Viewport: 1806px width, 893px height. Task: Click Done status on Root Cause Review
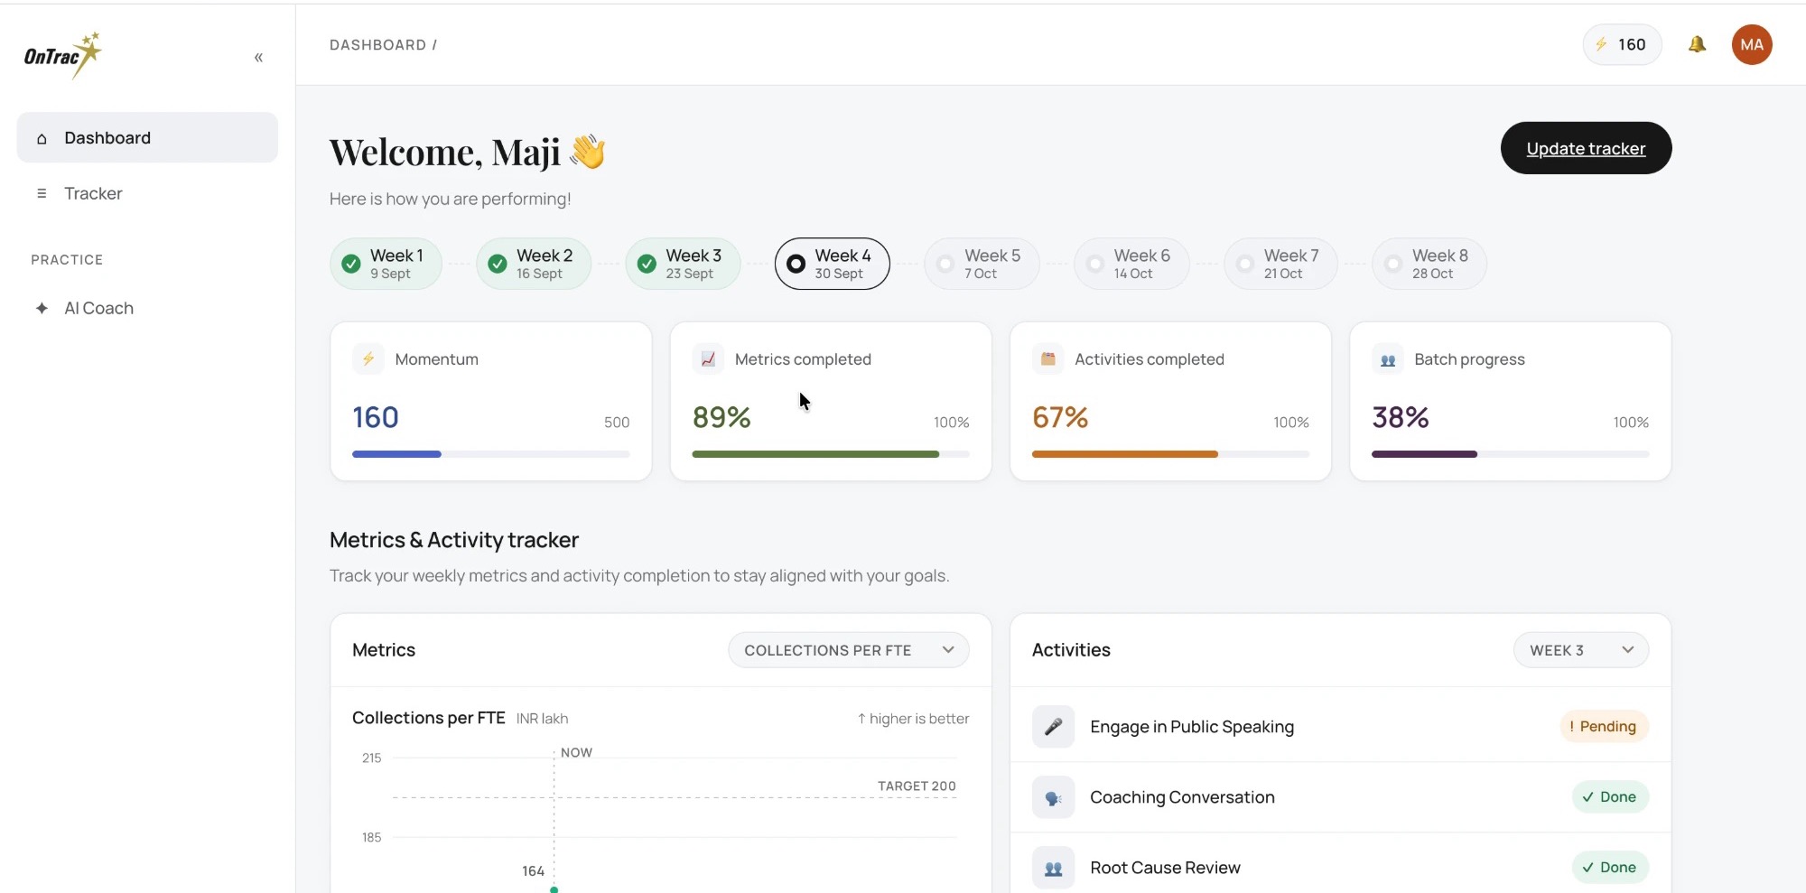click(x=1610, y=867)
